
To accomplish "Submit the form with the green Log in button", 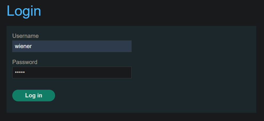I will (34, 95).
